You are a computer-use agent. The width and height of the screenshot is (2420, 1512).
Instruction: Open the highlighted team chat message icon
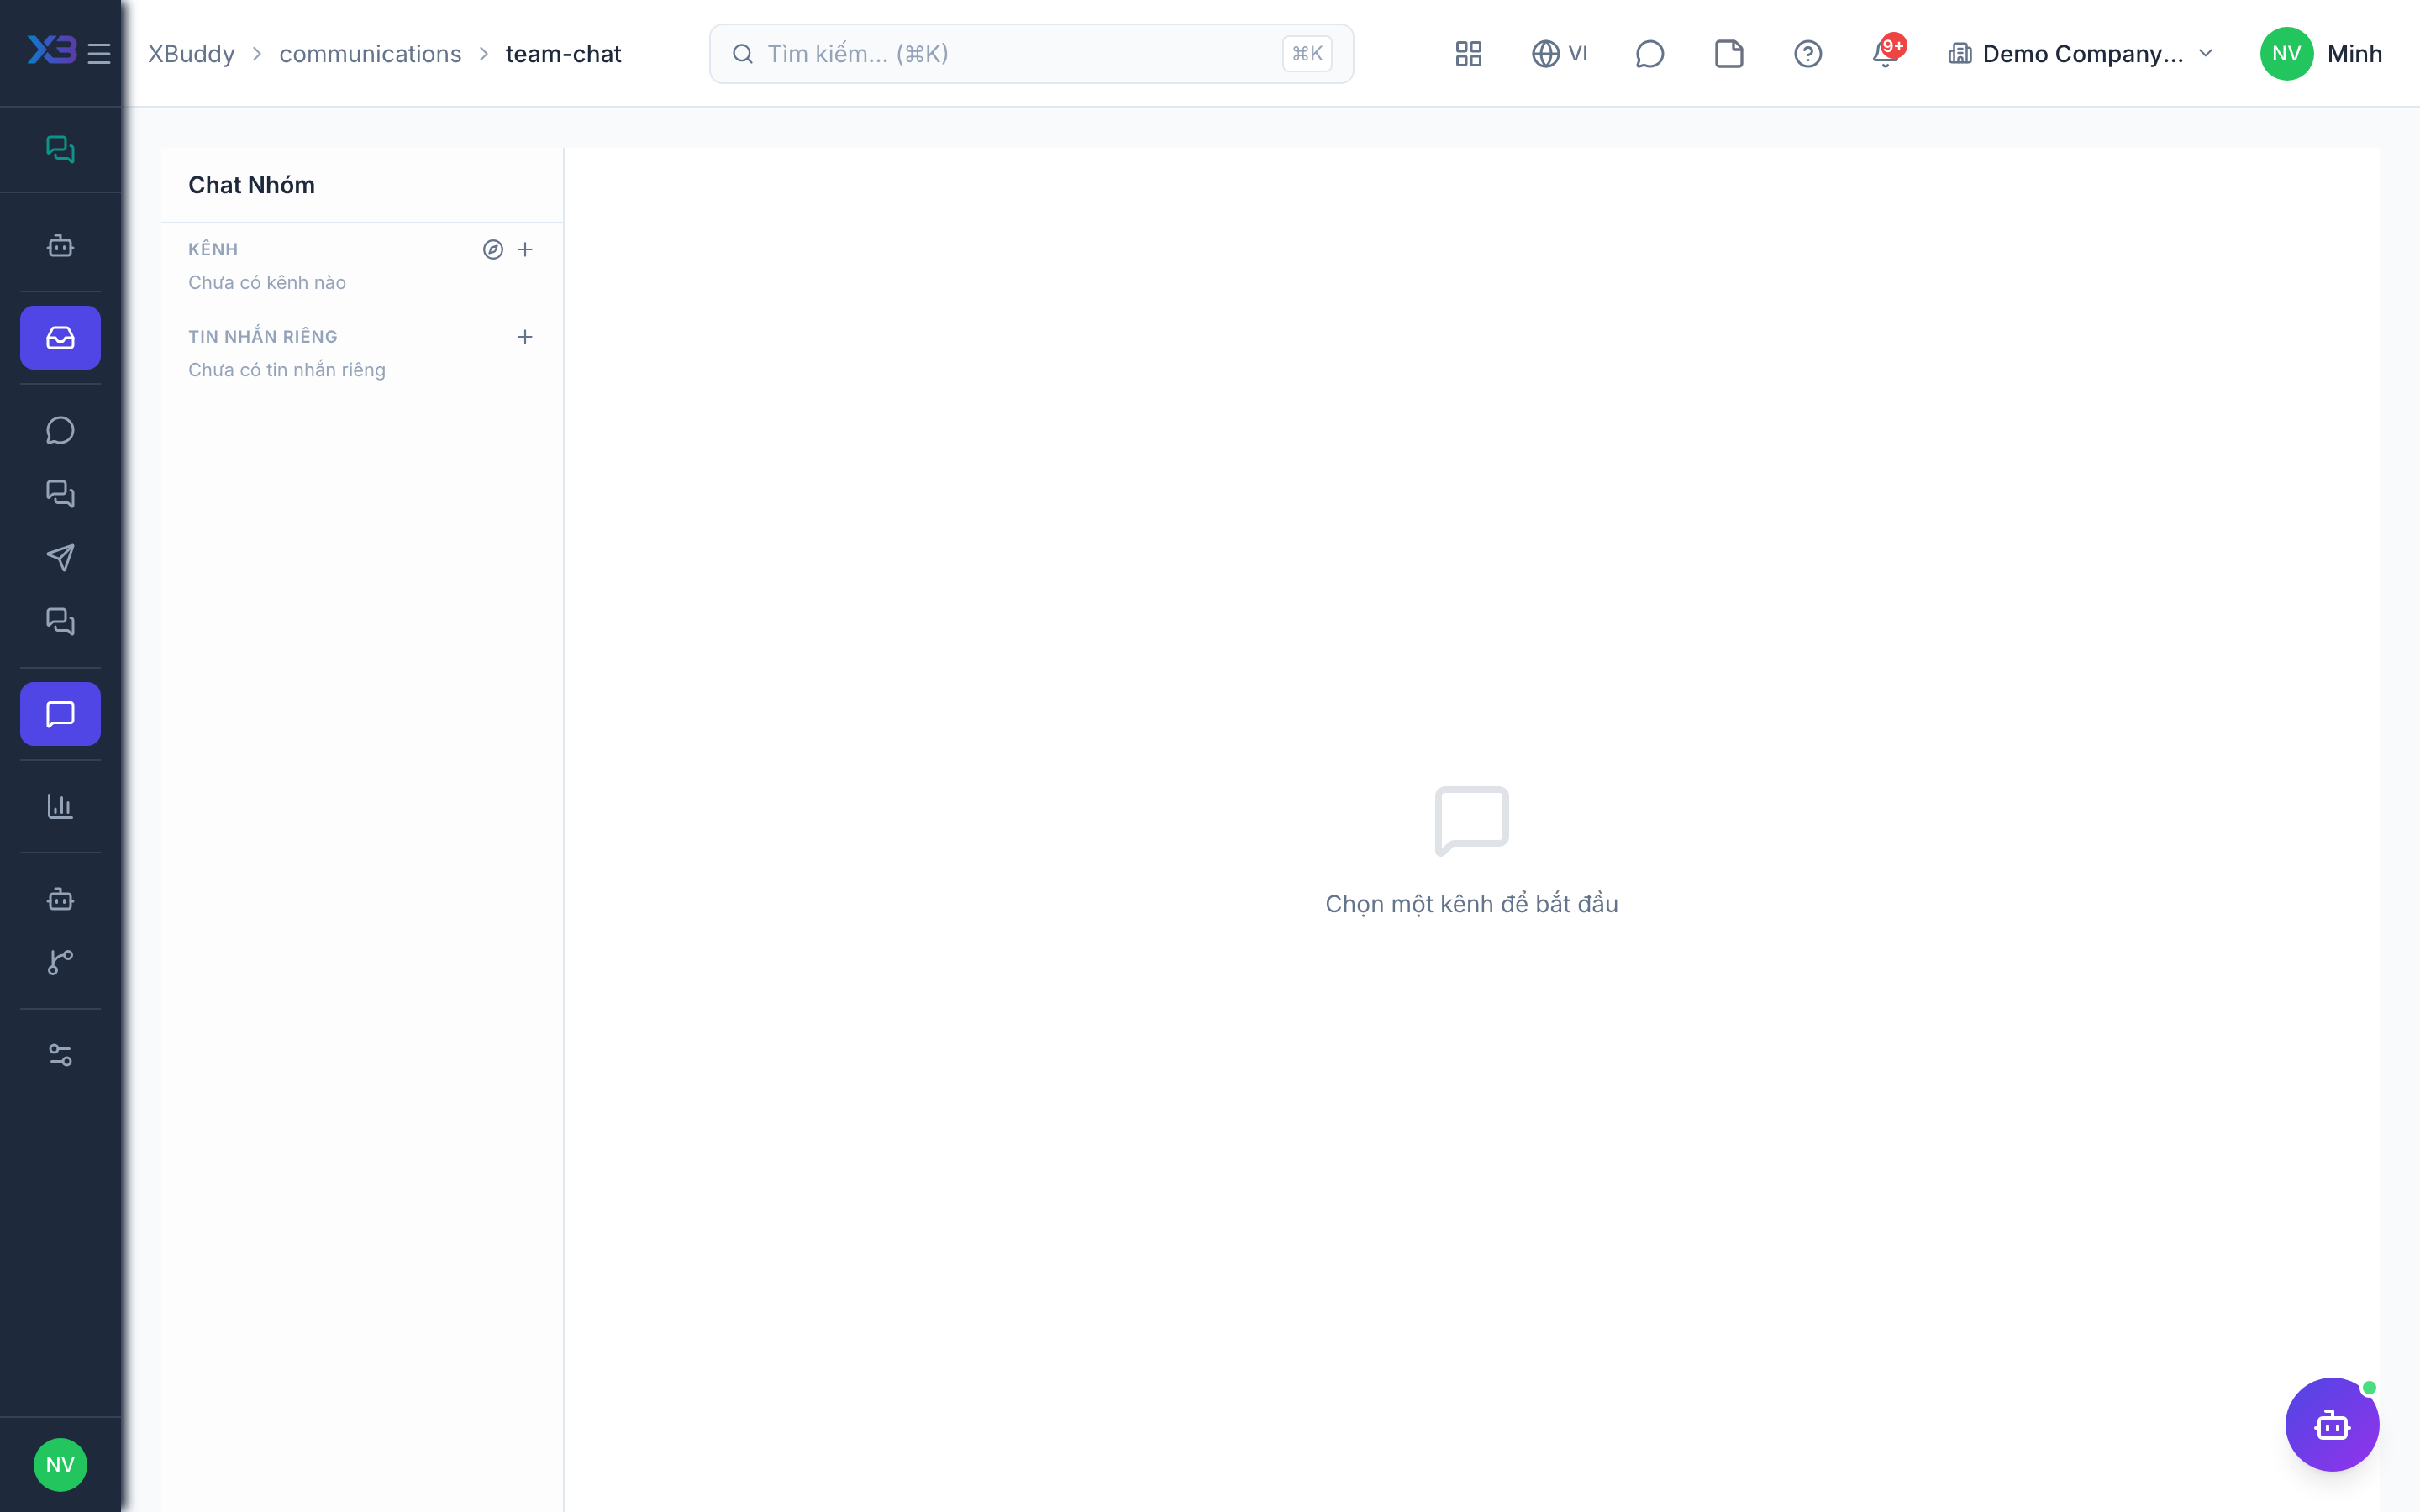pyautogui.click(x=60, y=714)
